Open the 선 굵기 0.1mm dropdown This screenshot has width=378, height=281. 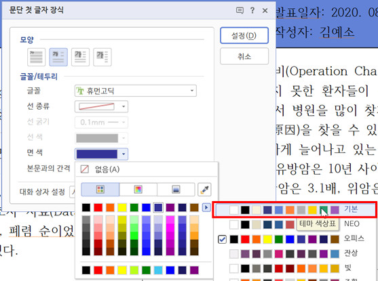coord(101,122)
